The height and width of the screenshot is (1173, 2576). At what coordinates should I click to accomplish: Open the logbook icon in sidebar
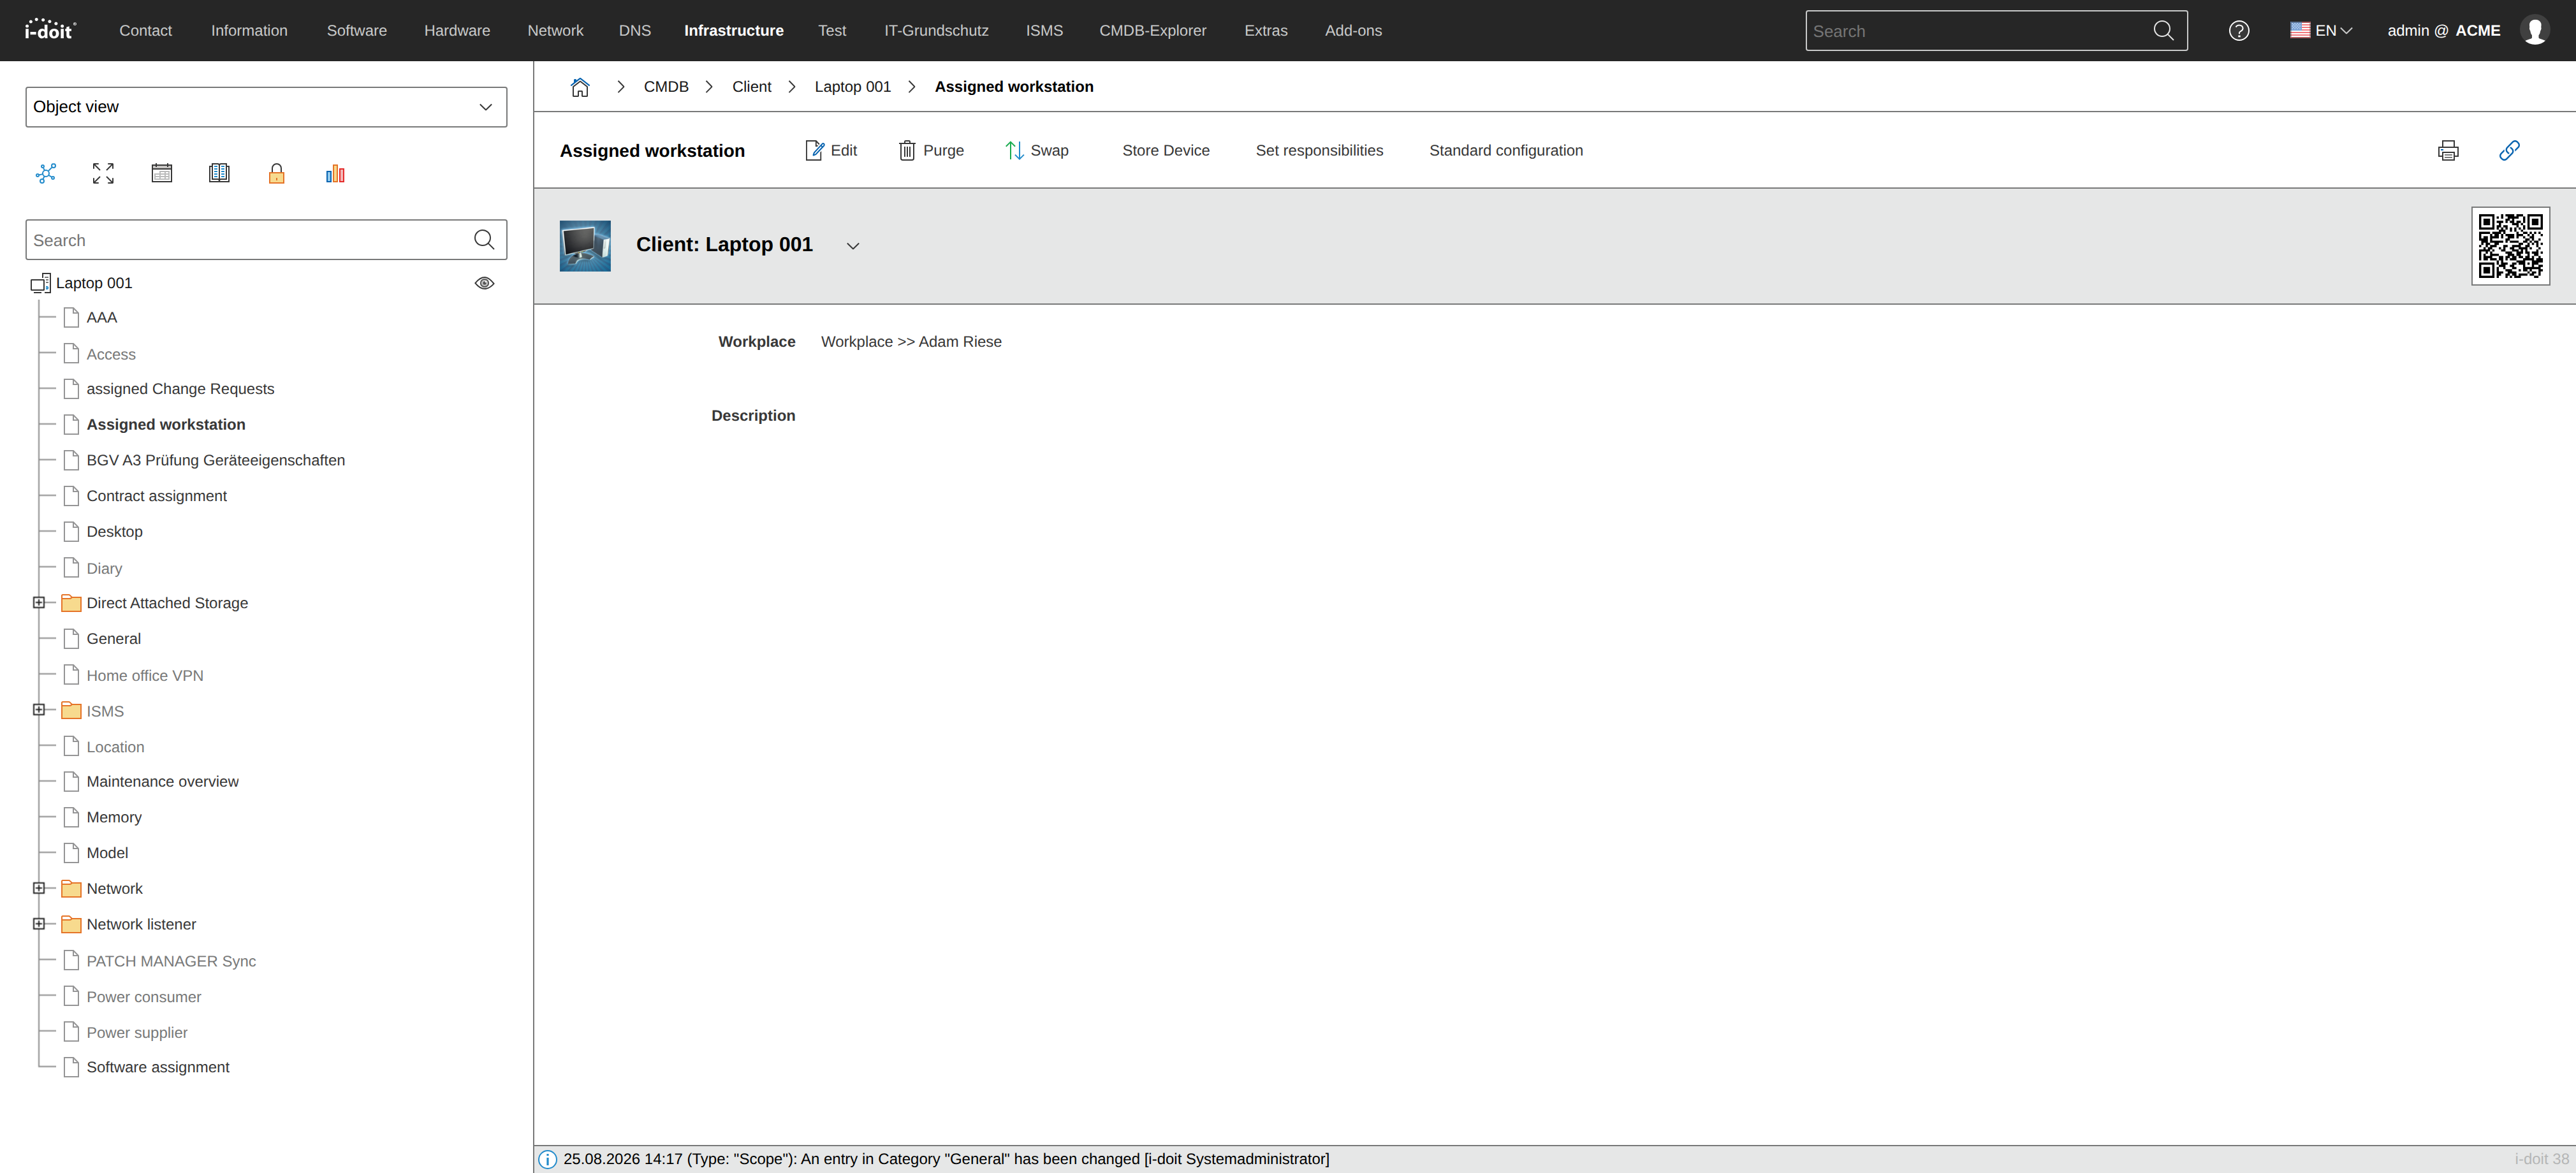pyautogui.click(x=219, y=173)
